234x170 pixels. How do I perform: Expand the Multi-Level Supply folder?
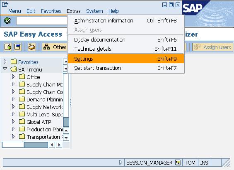point(13,114)
